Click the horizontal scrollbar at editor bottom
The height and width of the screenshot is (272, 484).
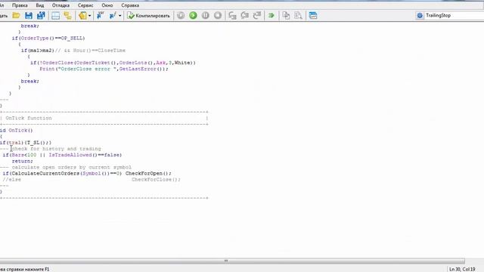point(232,261)
